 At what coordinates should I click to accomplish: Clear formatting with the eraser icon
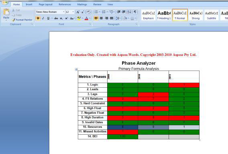[88, 12]
